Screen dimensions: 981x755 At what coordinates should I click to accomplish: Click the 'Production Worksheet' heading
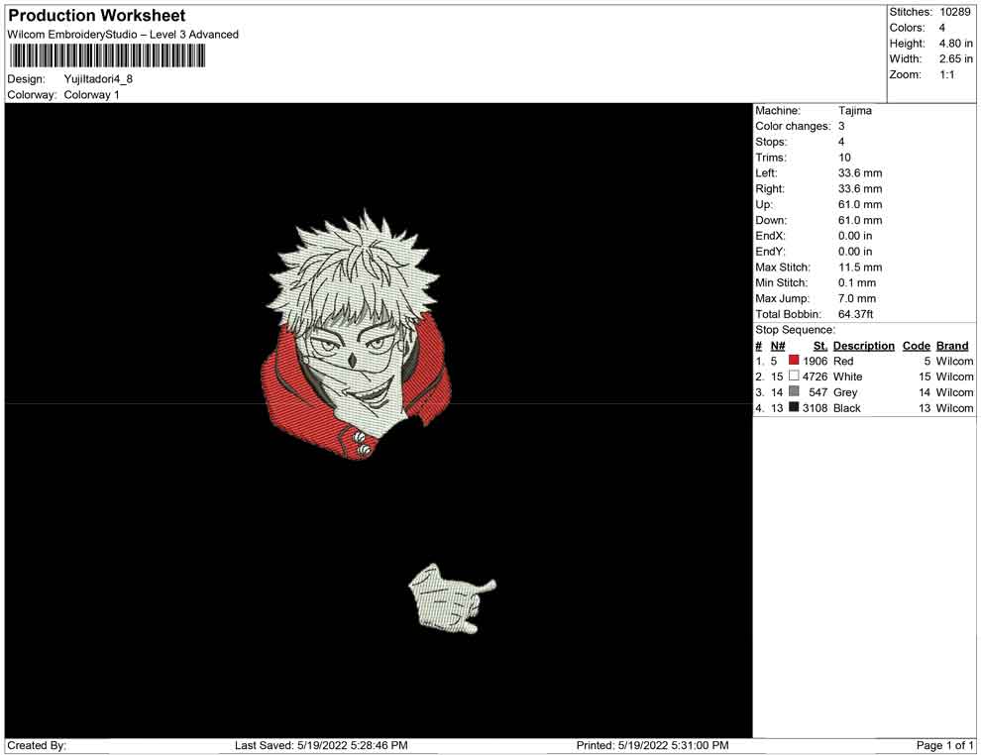point(97,16)
